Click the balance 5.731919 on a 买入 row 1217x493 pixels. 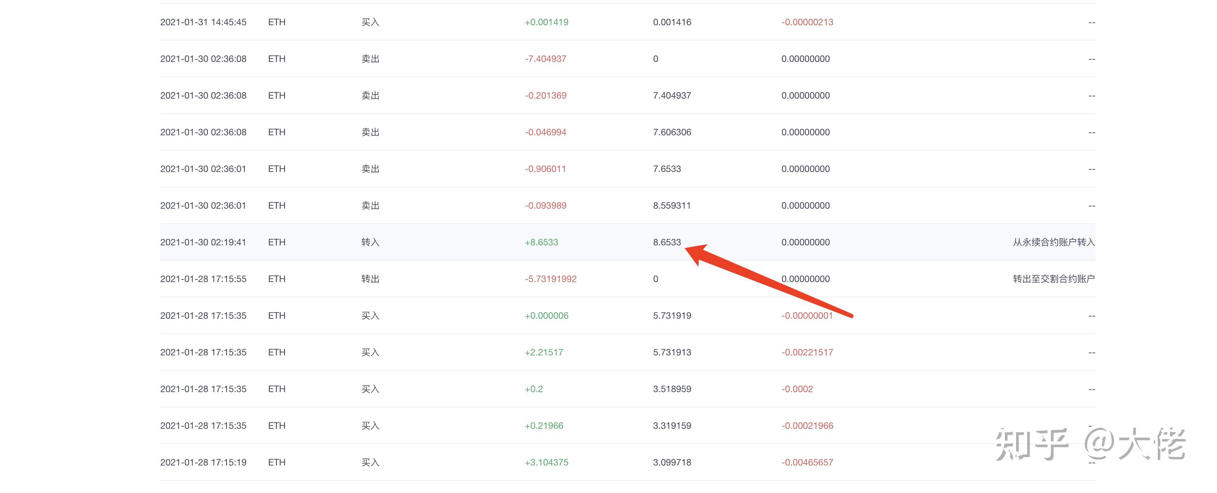[x=672, y=315]
